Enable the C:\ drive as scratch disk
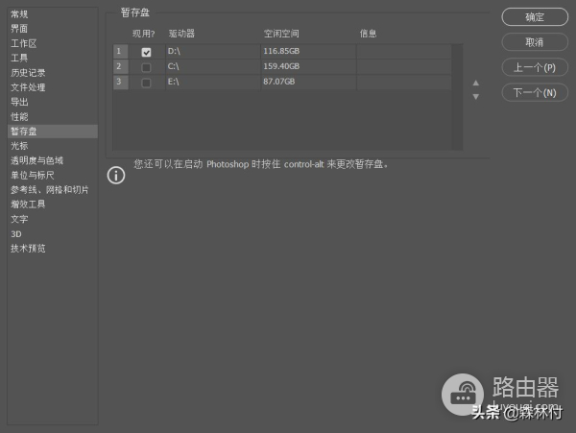Image resolution: width=576 pixels, height=433 pixels. coord(146,67)
